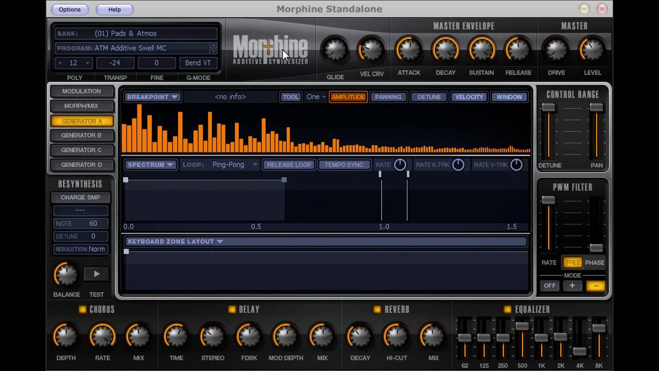659x371 pixels.
Task: Click the spectrum Rate knob
Action: [x=400, y=165]
